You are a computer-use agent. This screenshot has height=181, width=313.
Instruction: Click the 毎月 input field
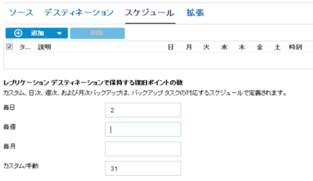tap(143, 149)
